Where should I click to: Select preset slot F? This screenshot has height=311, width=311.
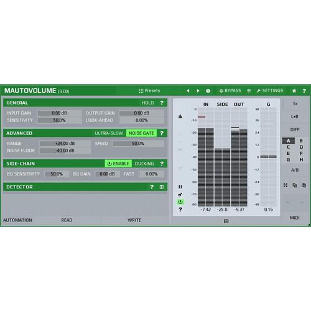pyautogui.click(x=301, y=154)
